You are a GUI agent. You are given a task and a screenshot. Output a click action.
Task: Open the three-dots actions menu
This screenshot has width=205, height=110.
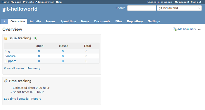[200, 29]
